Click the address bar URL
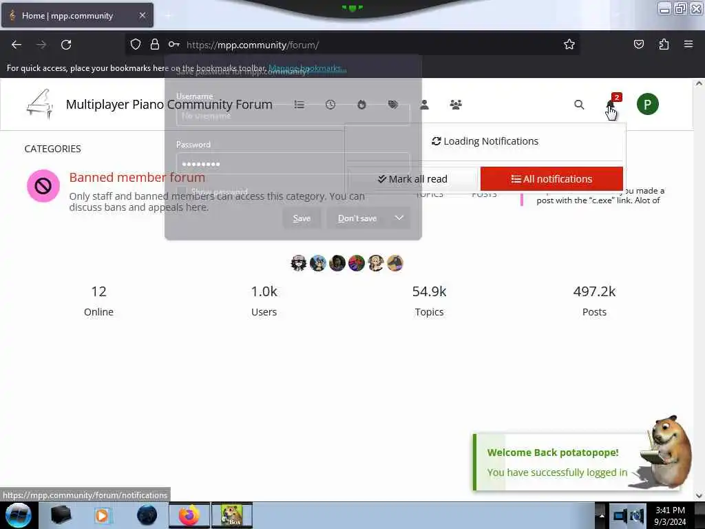This screenshot has width=705, height=529. pyautogui.click(x=253, y=45)
